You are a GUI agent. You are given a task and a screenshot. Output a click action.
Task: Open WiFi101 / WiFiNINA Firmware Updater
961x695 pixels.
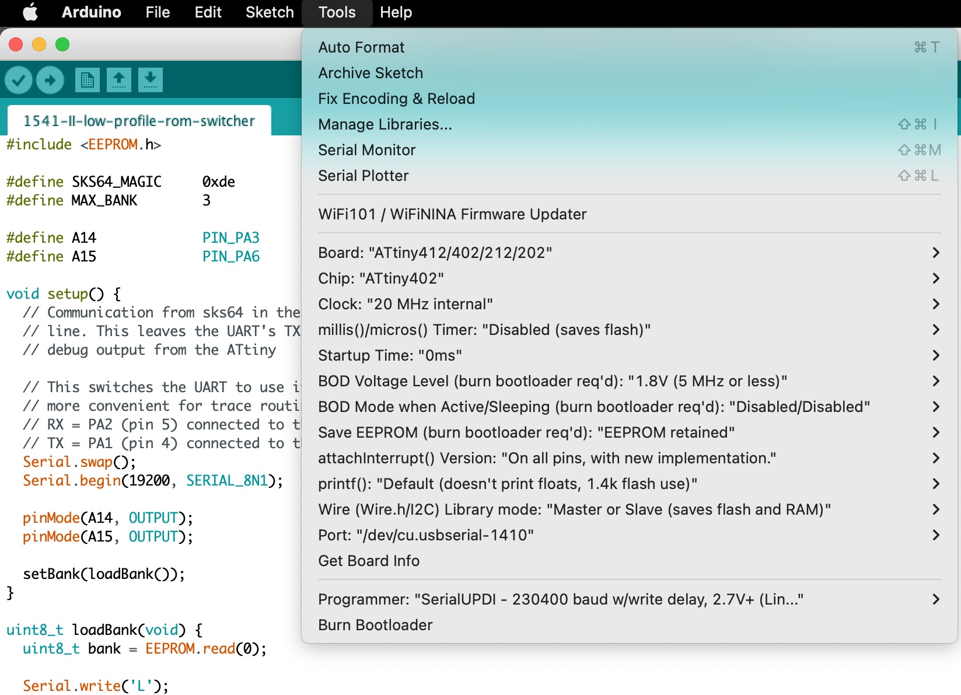[630, 214]
